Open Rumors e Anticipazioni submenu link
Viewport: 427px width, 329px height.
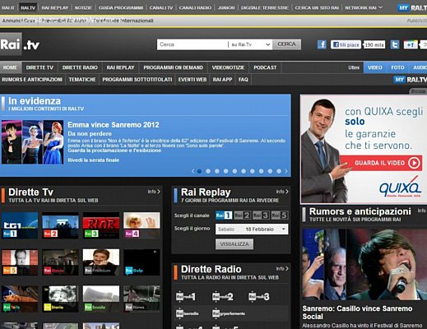[x=32, y=80]
